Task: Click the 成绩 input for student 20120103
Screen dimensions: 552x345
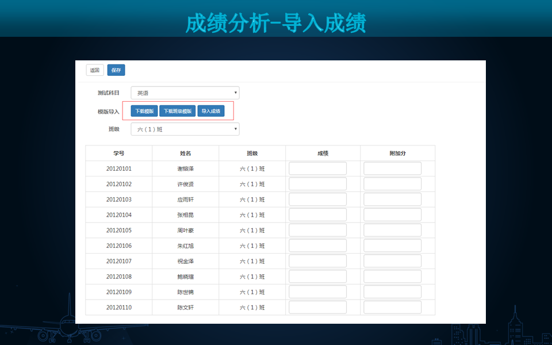Action: click(x=317, y=200)
